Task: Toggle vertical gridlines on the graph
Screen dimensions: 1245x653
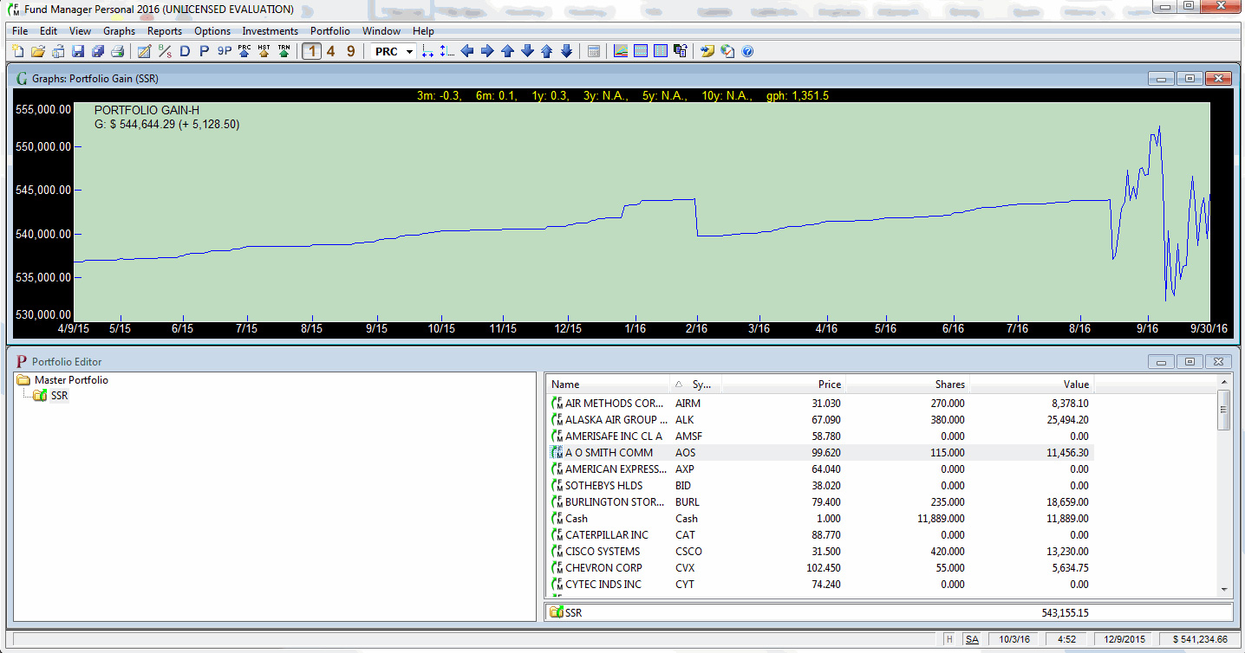Action: (x=659, y=50)
